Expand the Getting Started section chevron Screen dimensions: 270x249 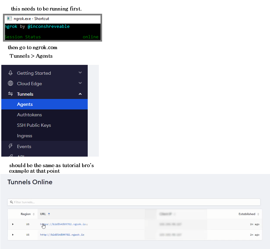click(x=80, y=73)
